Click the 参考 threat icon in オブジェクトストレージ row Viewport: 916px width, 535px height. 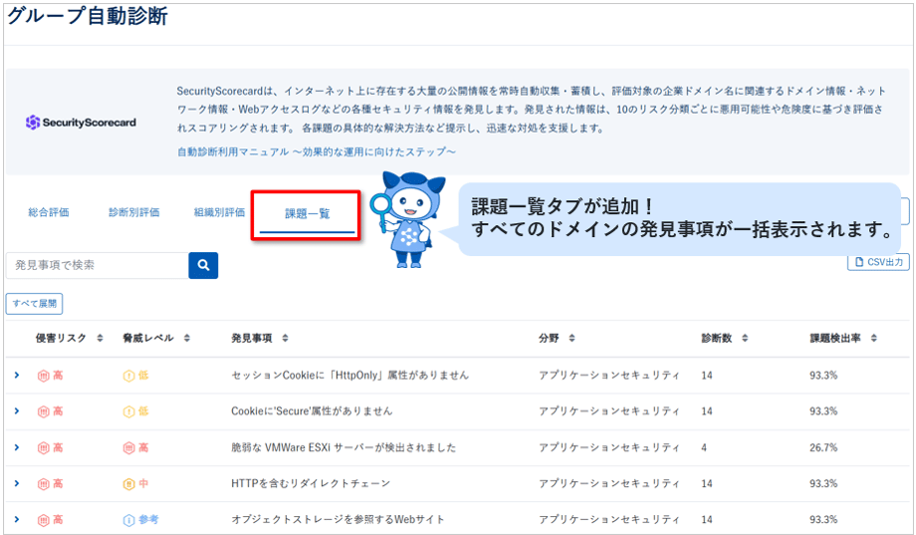[128, 520]
